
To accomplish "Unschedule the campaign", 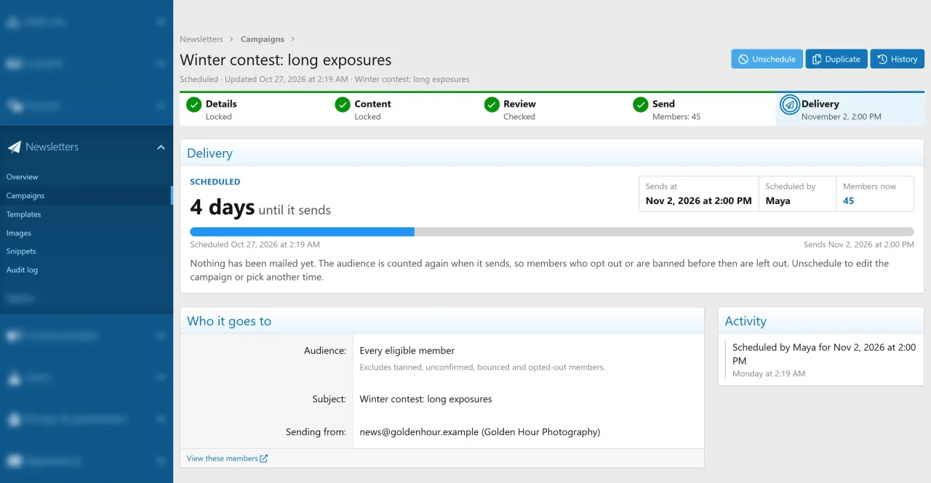I will coord(767,59).
